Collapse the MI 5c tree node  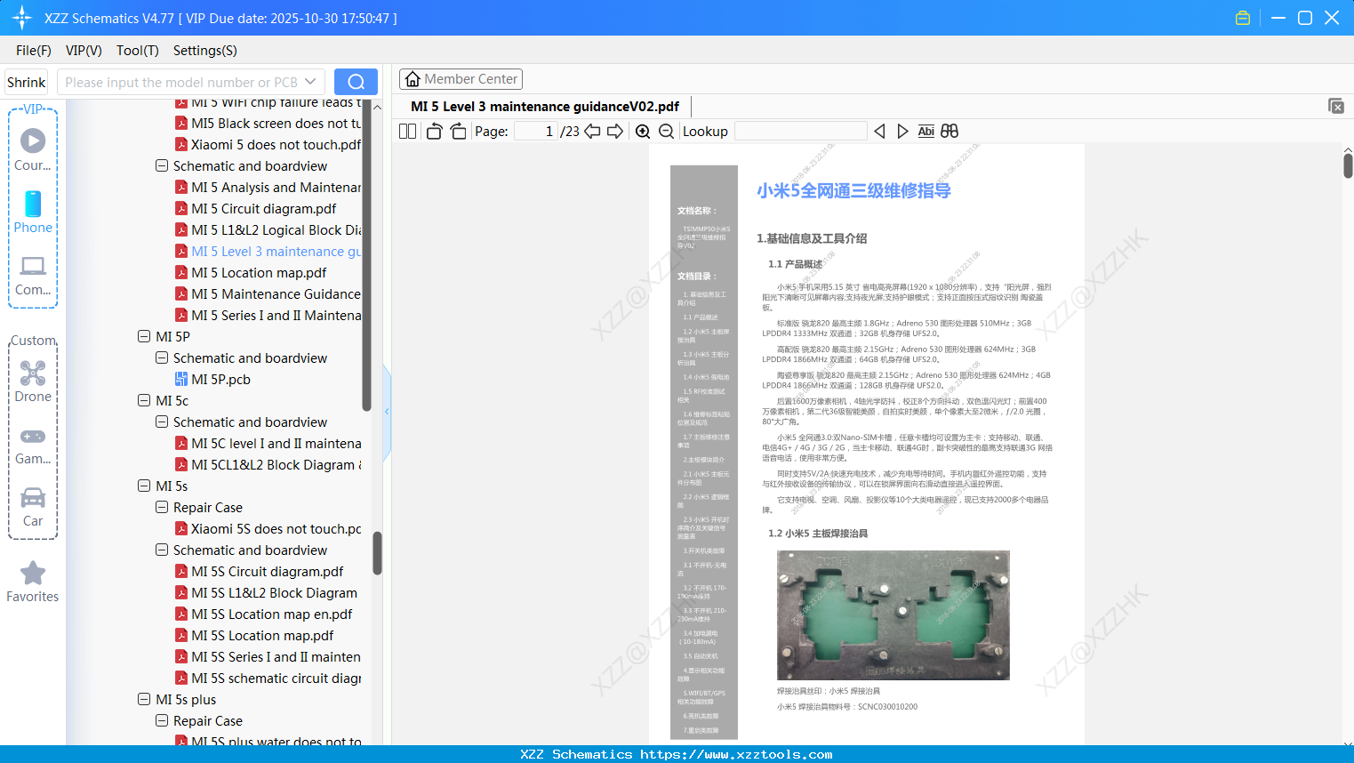pyautogui.click(x=144, y=401)
